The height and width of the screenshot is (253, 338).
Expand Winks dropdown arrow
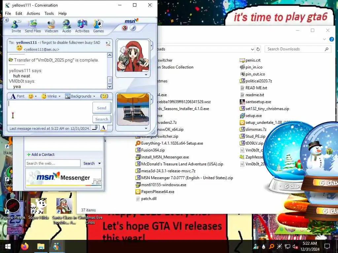click(59, 97)
